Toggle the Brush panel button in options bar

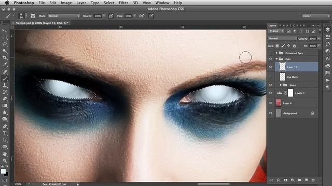pos(33,16)
